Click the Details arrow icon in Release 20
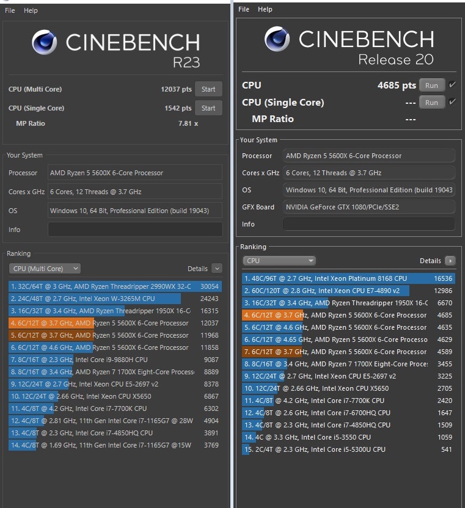The image size is (465, 508). [450, 261]
